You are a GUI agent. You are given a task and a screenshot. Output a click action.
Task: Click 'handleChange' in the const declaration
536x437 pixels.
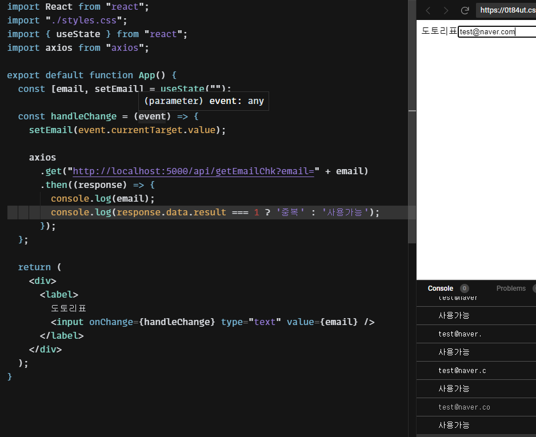(84, 116)
